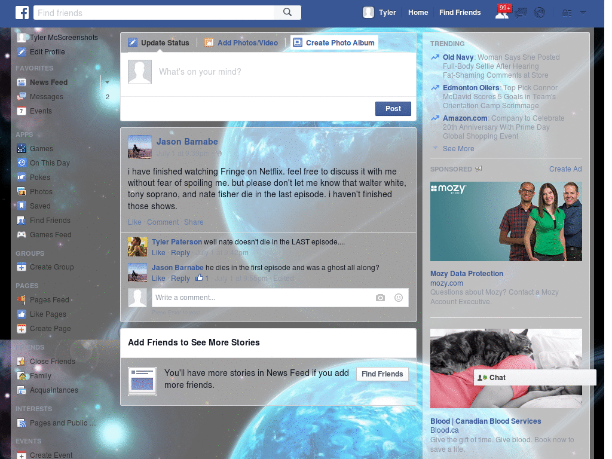Open News Feed options dropdown arrow
This screenshot has height=459, width=612.
[x=107, y=82]
